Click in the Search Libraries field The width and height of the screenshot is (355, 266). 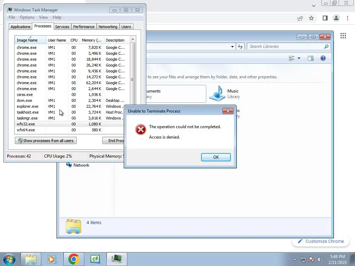click(285, 46)
